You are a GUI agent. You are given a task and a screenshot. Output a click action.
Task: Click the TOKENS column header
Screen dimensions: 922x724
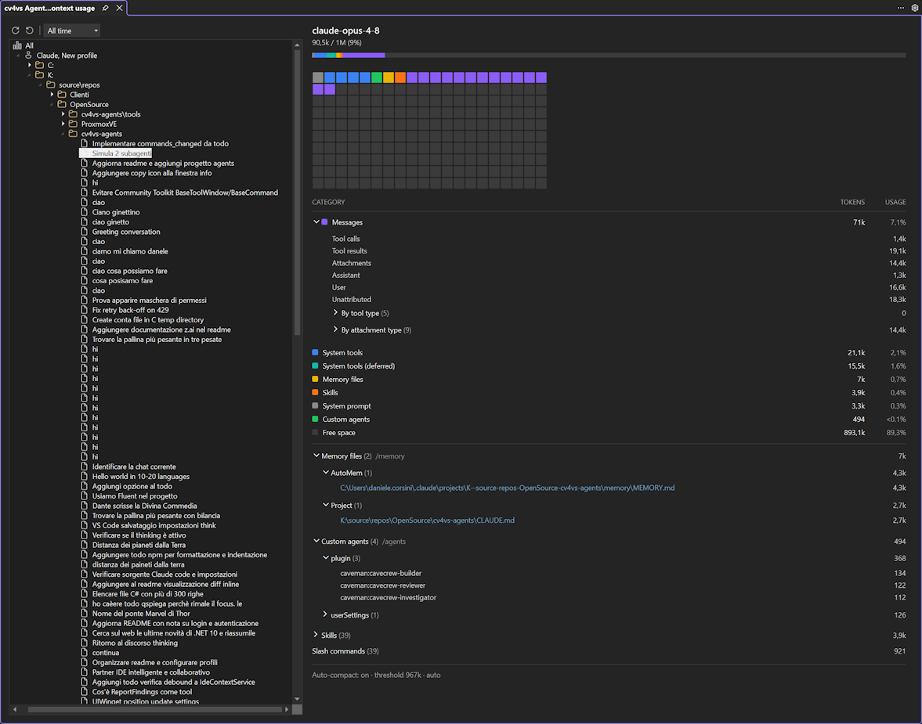[x=852, y=202]
